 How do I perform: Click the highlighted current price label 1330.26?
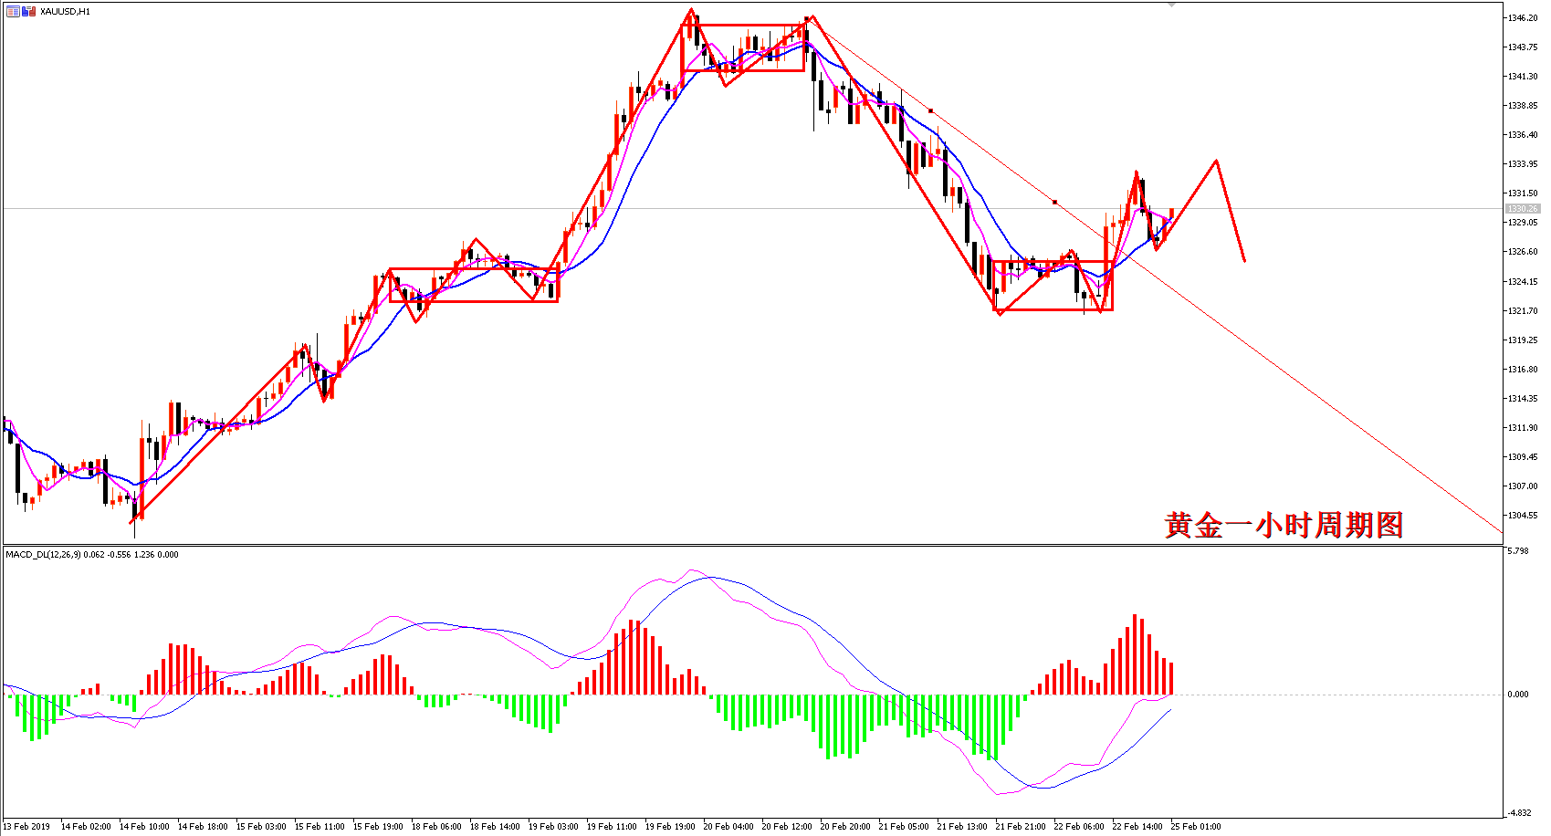pos(1523,209)
